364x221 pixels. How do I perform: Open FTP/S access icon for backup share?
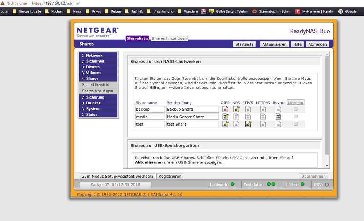248,109
